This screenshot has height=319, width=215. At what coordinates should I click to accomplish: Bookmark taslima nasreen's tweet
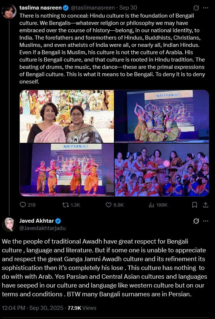pyautogui.click(x=194, y=205)
